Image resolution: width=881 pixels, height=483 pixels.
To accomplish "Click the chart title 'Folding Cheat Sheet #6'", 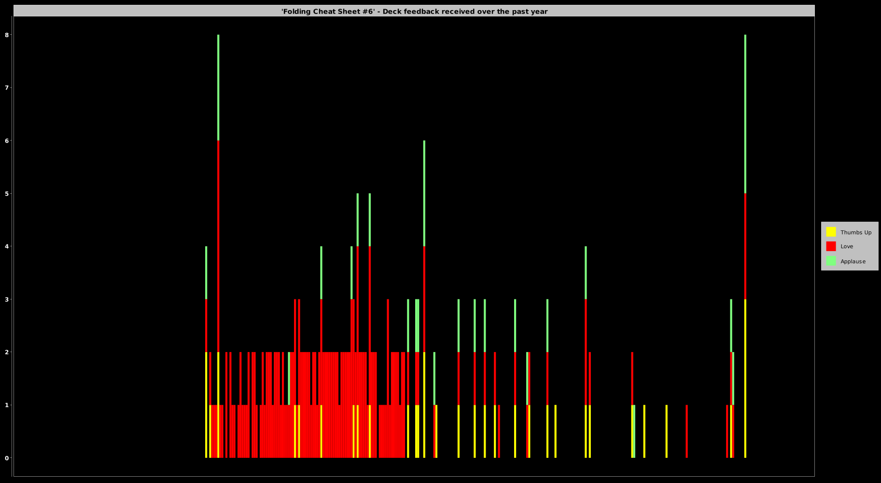I will (414, 11).
